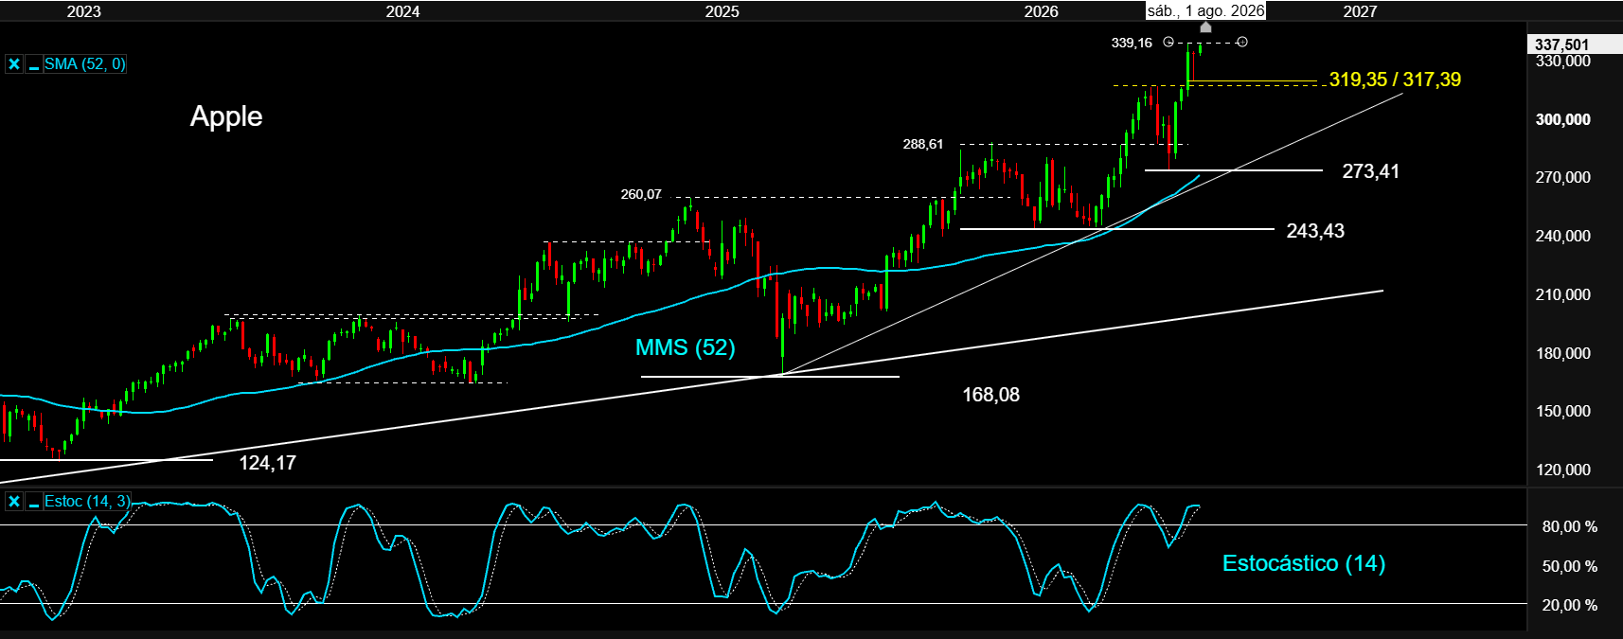
Task: Select the 288,61 resistance label
Action: point(923,144)
